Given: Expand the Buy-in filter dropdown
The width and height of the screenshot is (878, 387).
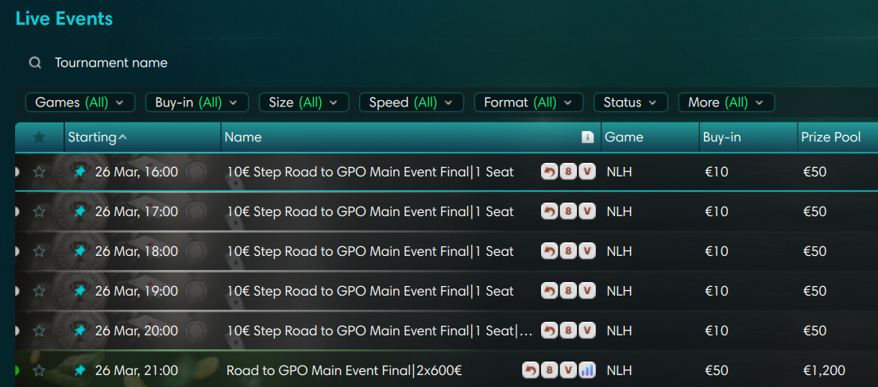Looking at the screenshot, I should click(196, 103).
